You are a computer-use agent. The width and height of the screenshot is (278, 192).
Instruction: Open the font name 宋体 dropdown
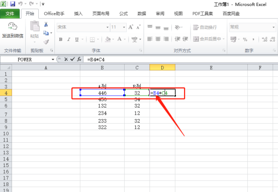tap(108, 27)
